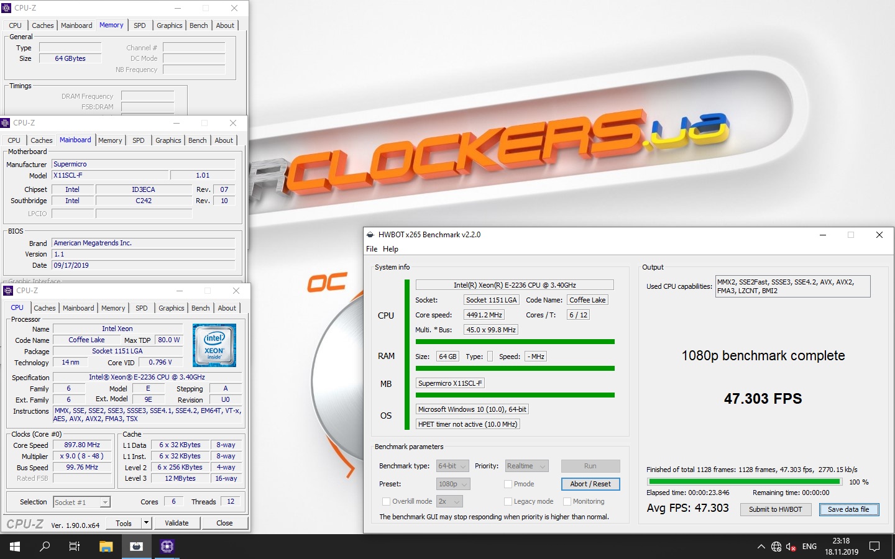
Task: Launch File Explorer from taskbar
Action: pyautogui.click(x=106, y=547)
